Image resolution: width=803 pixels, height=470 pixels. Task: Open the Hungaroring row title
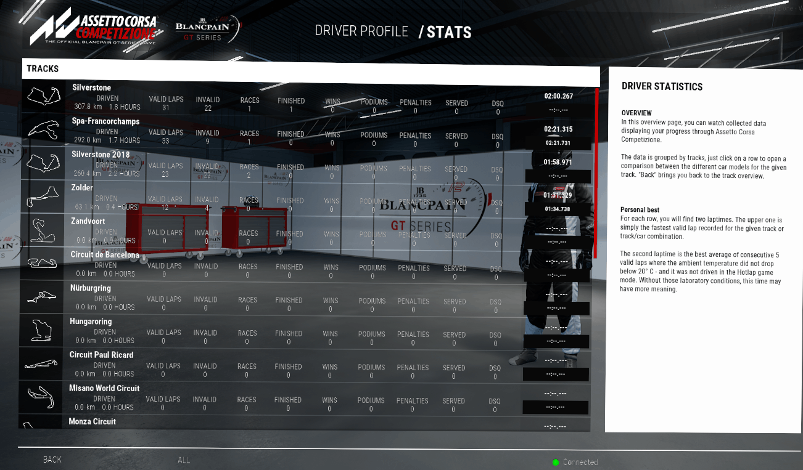click(x=91, y=322)
